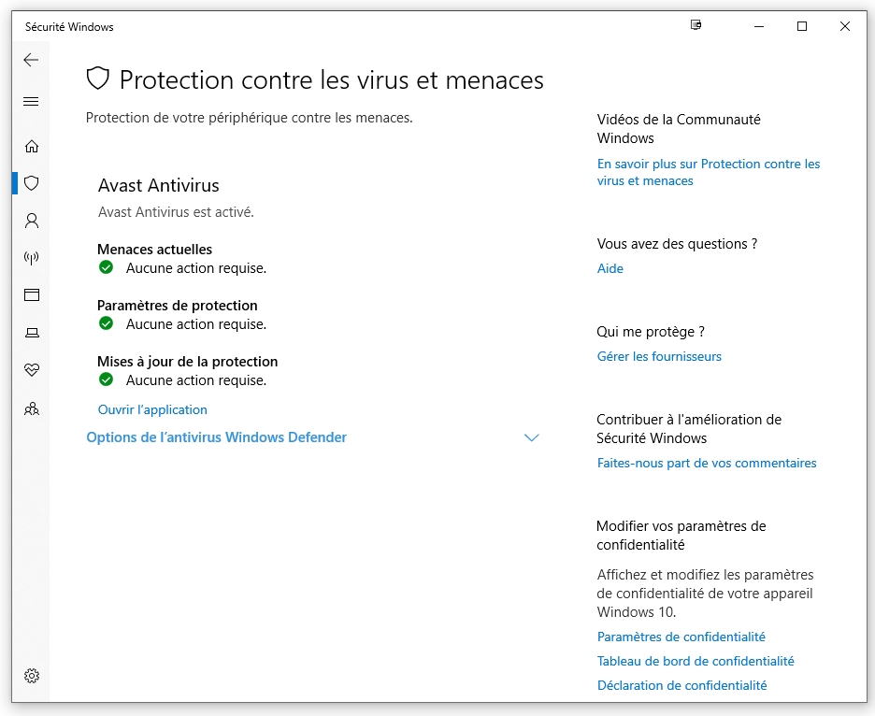Open the Home page of Sécurité Windows

pyautogui.click(x=31, y=147)
